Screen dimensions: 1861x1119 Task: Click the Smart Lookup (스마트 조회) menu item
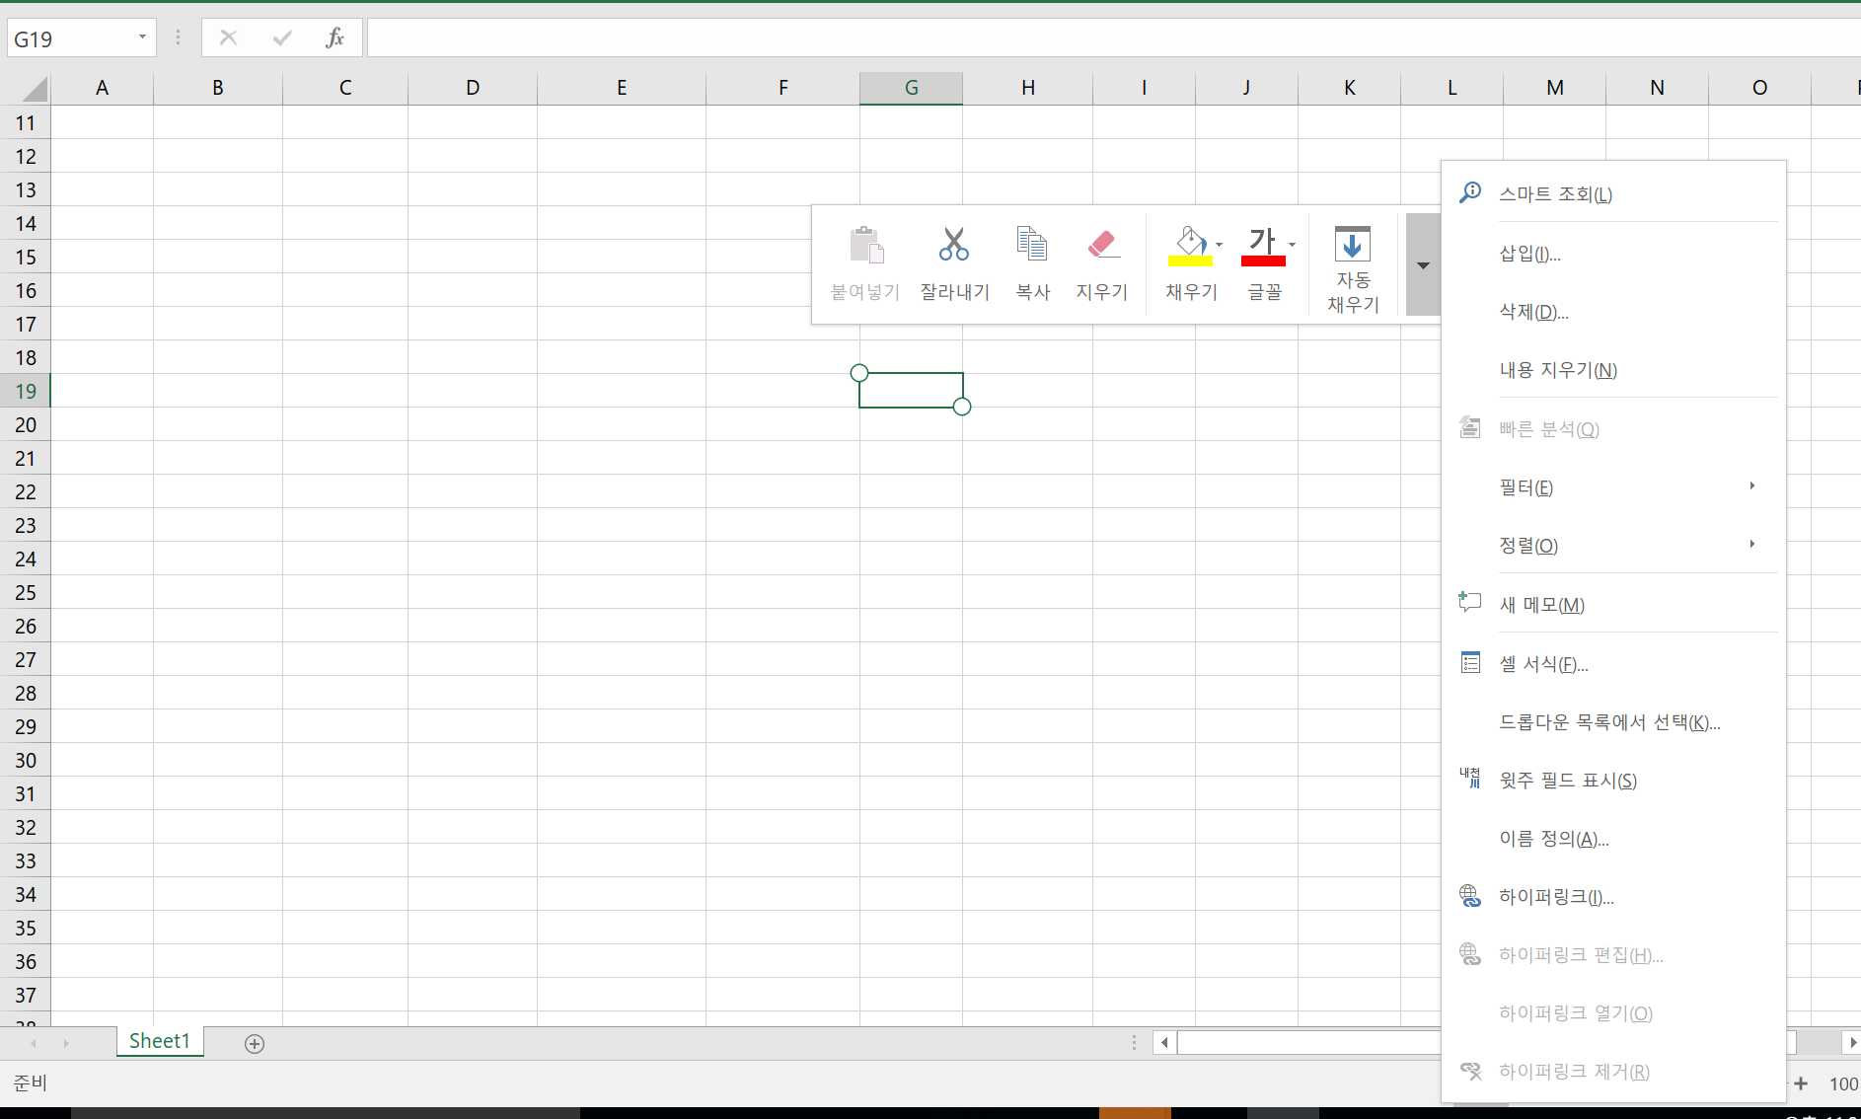coord(1555,194)
